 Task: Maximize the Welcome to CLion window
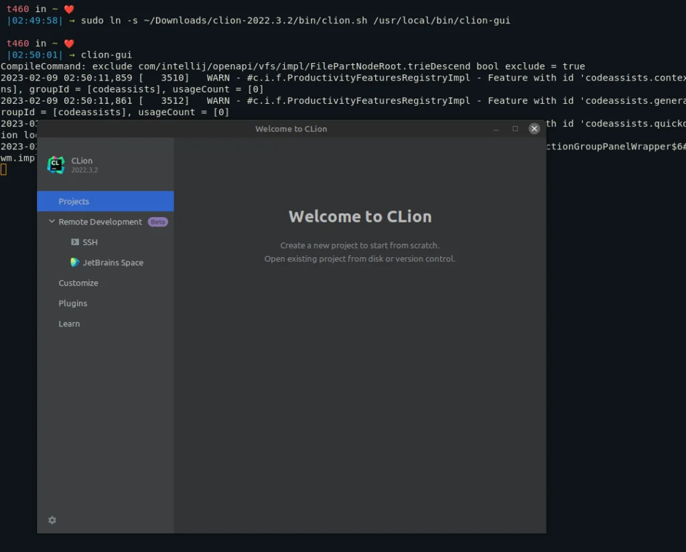tap(515, 129)
